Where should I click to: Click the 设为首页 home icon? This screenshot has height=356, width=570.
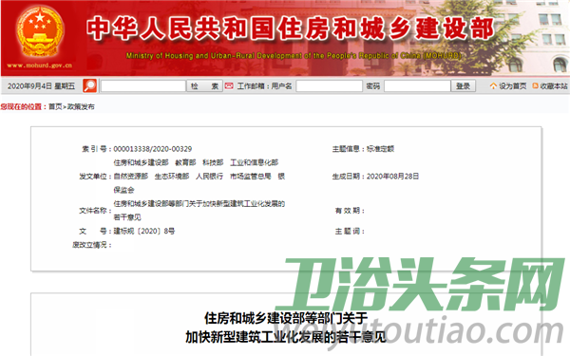pos(493,86)
